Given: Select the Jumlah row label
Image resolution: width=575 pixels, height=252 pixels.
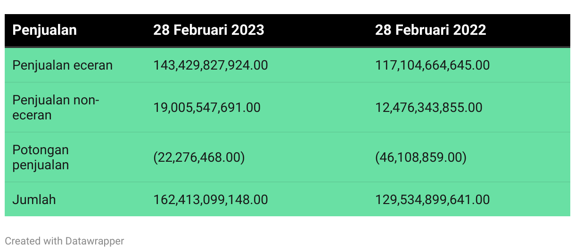Looking at the screenshot, I should click(x=34, y=199).
